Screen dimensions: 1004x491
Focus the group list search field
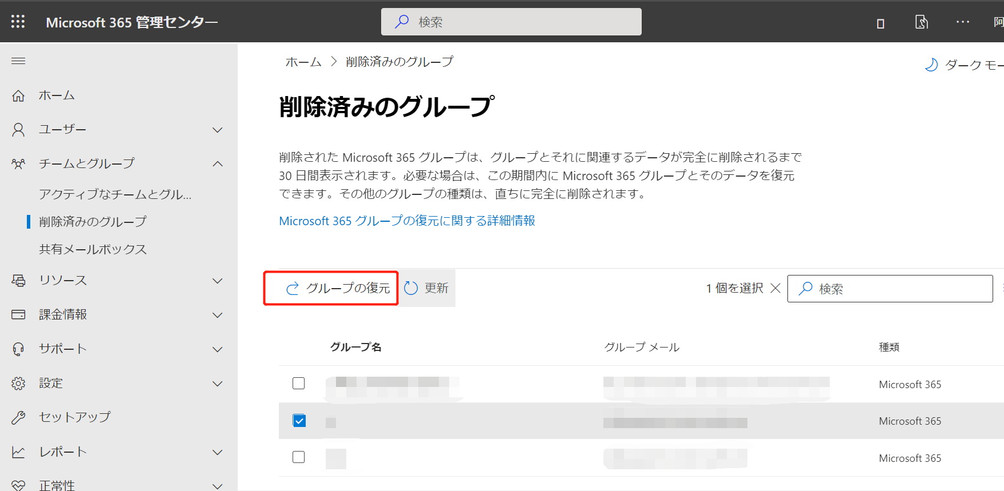point(890,288)
